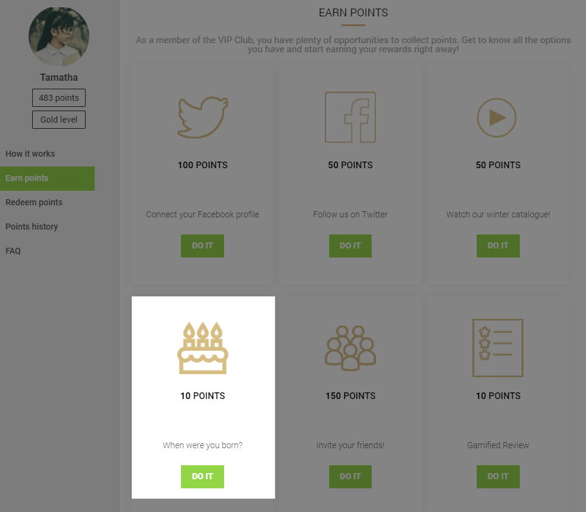This screenshot has width=586, height=512.
Task: Click DO IT under Connect your Facebook profile
Action: [203, 246]
